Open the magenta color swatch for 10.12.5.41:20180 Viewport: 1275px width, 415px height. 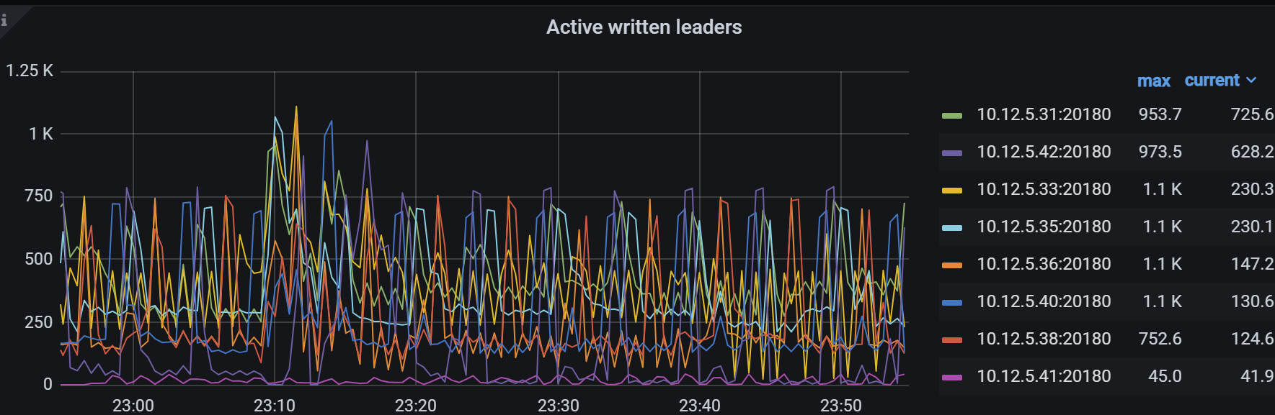click(x=952, y=377)
